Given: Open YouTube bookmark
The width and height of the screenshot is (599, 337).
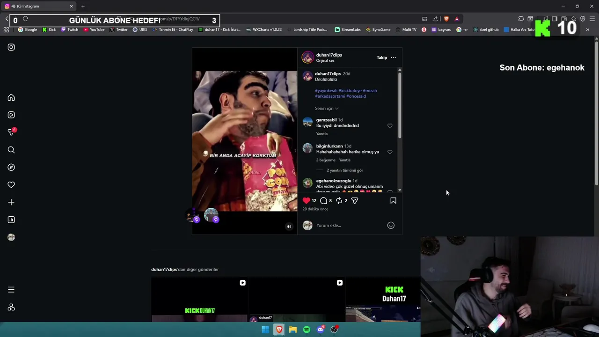Looking at the screenshot, I should point(94,29).
